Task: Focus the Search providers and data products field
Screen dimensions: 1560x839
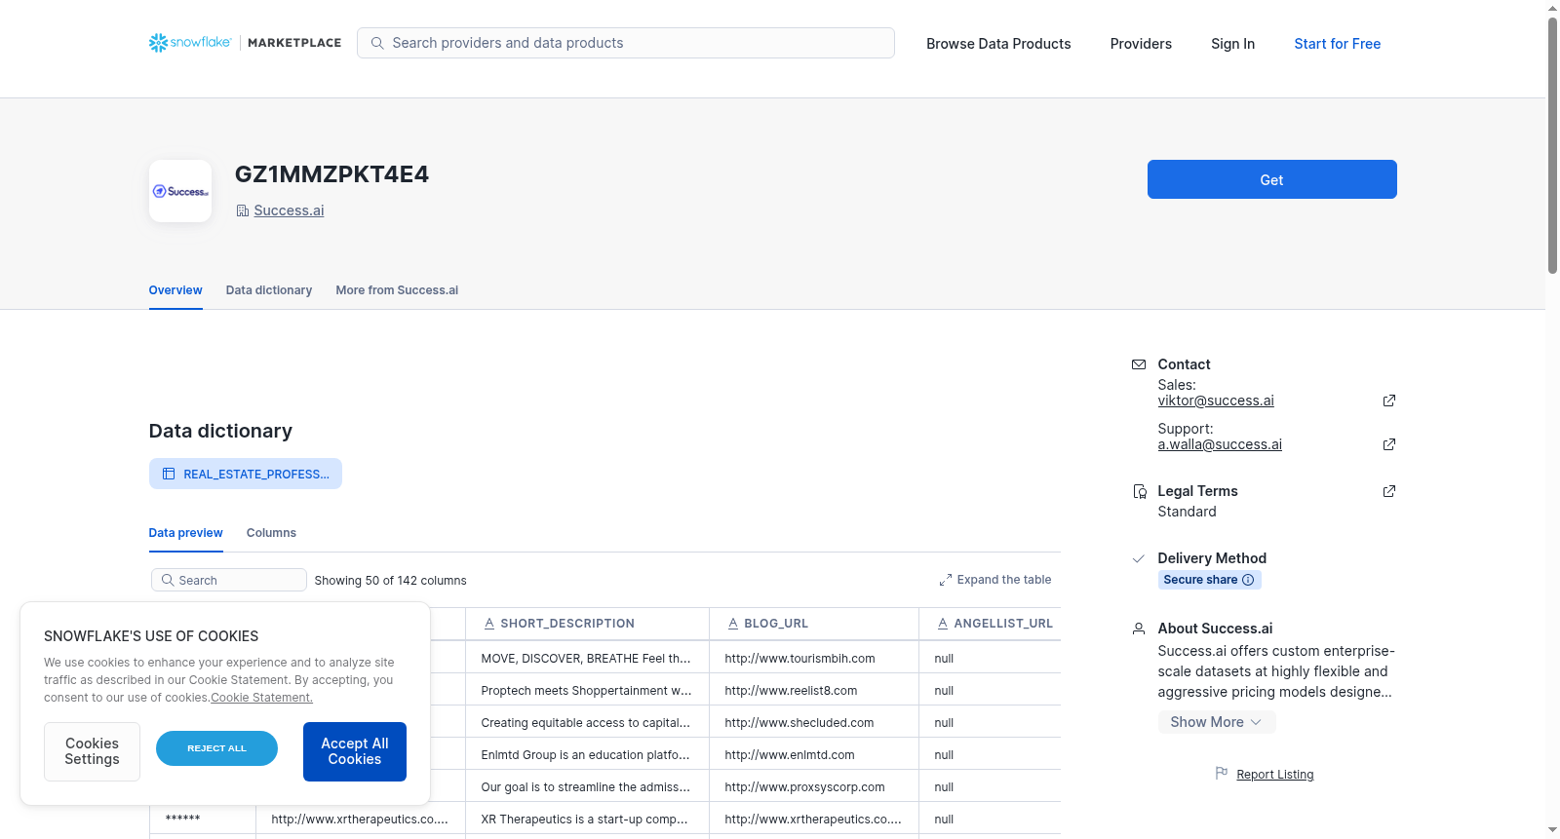Action: 626,43
